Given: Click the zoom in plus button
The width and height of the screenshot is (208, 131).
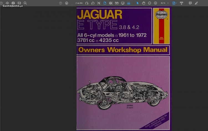Looking at the screenshot, I should pos(156,3).
